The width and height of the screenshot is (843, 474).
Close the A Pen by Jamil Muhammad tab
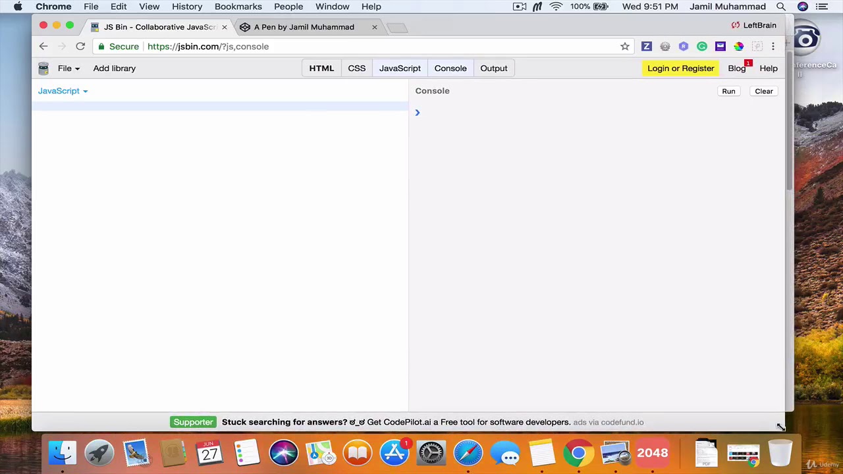(375, 27)
